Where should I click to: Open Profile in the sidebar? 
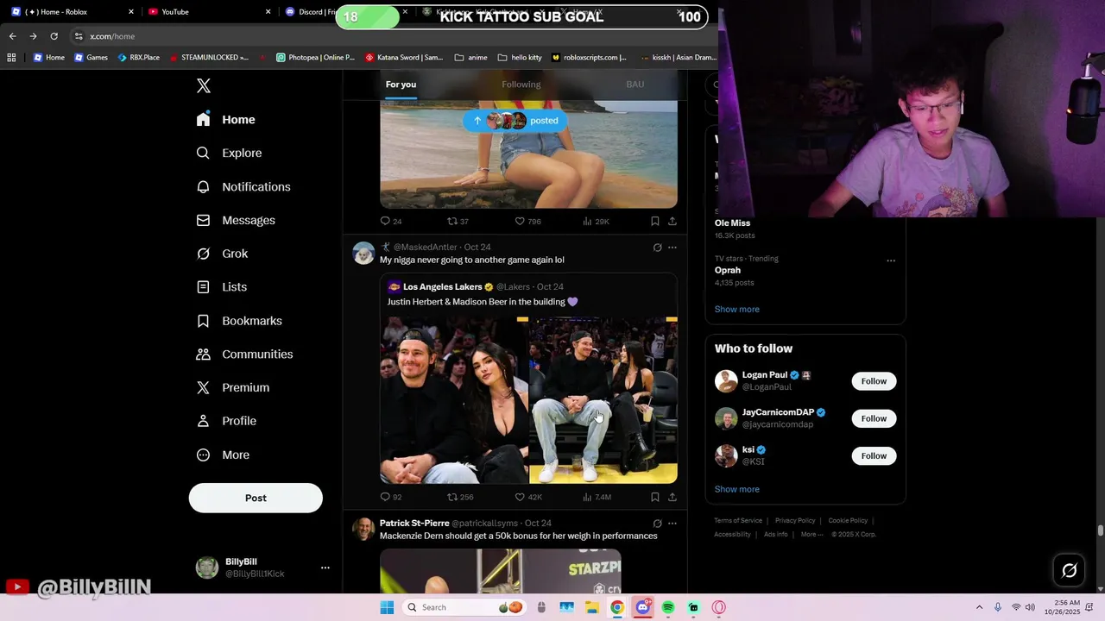coord(226,421)
